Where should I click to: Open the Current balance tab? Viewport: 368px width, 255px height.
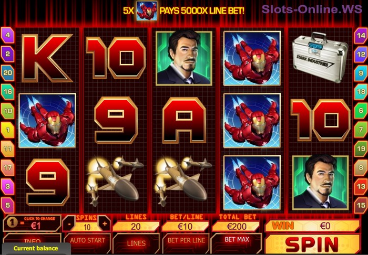[x=35, y=249]
